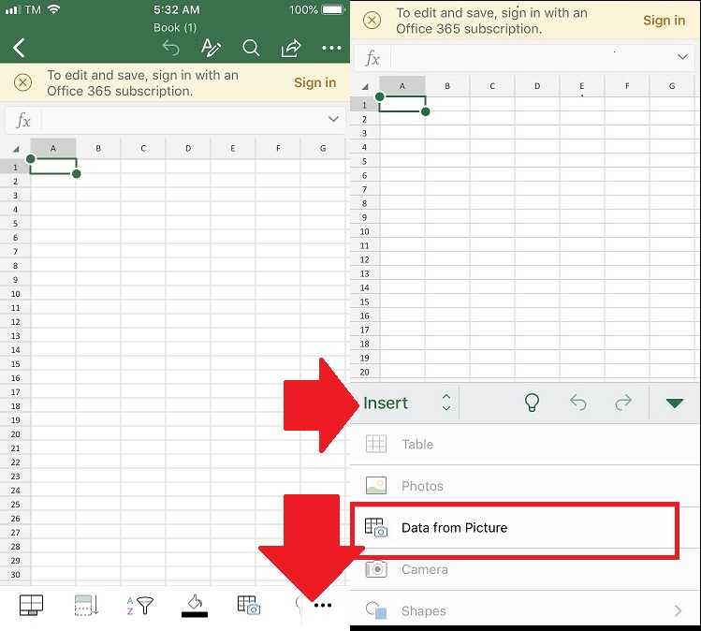Tap the cell table view icon in bottom toolbar
This screenshot has width=701, height=631.
pos(31,606)
